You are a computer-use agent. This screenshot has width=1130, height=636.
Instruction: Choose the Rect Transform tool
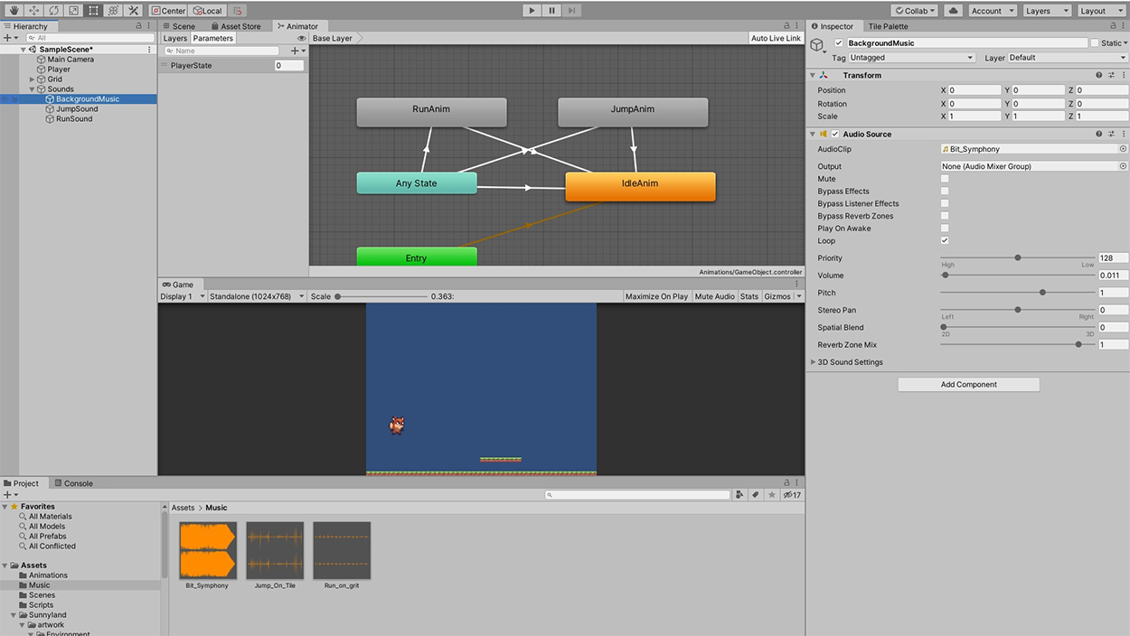click(x=93, y=11)
